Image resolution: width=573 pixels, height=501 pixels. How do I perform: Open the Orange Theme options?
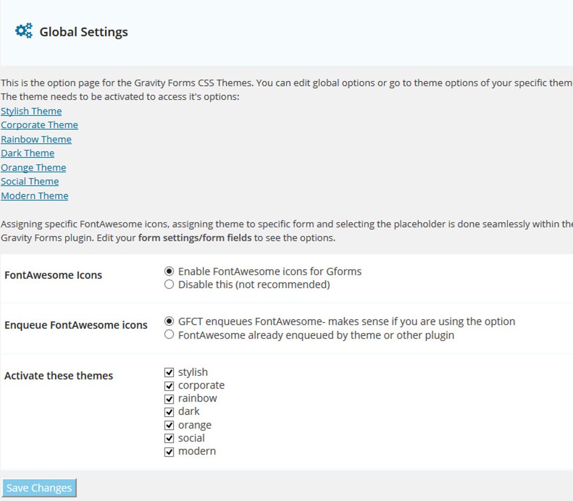pyautogui.click(x=33, y=167)
